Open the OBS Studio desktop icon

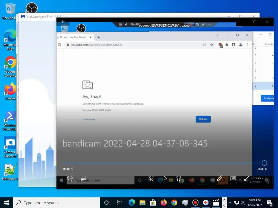[x=31, y=8]
